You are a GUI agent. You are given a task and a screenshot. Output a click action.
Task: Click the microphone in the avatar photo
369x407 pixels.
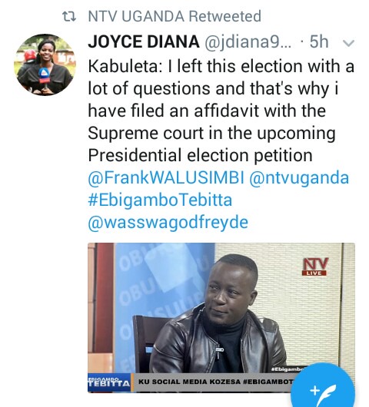click(44, 78)
